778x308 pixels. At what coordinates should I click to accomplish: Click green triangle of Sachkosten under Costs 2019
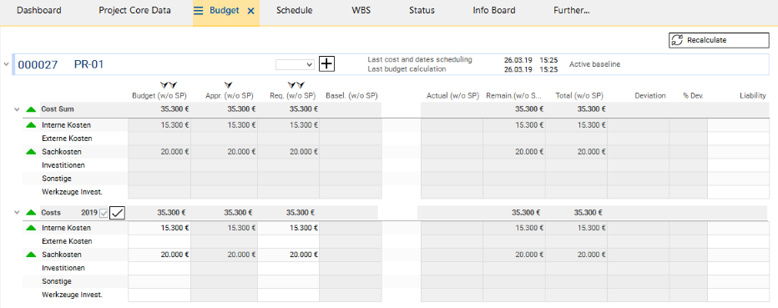pyautogui.click(x=31, y=255)
